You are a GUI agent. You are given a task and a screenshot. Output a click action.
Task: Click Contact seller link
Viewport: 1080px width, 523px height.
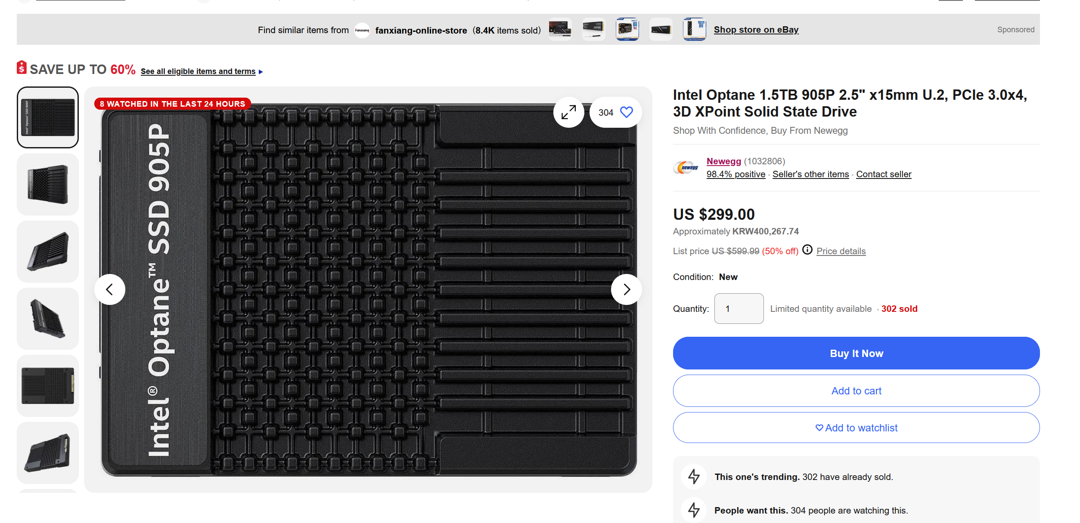(884, 174)
